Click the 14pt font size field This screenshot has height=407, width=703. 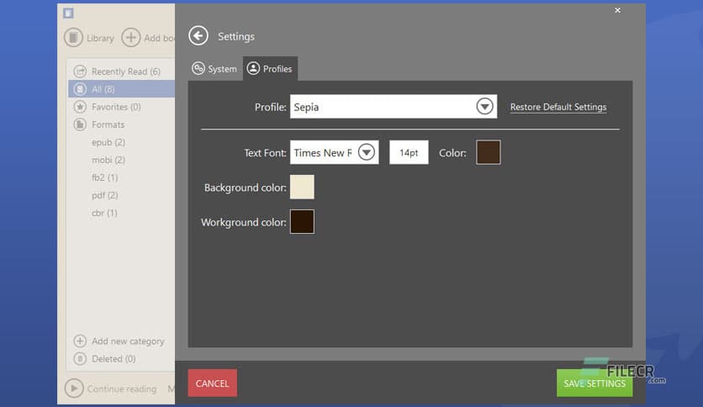[x=409, y=152]
